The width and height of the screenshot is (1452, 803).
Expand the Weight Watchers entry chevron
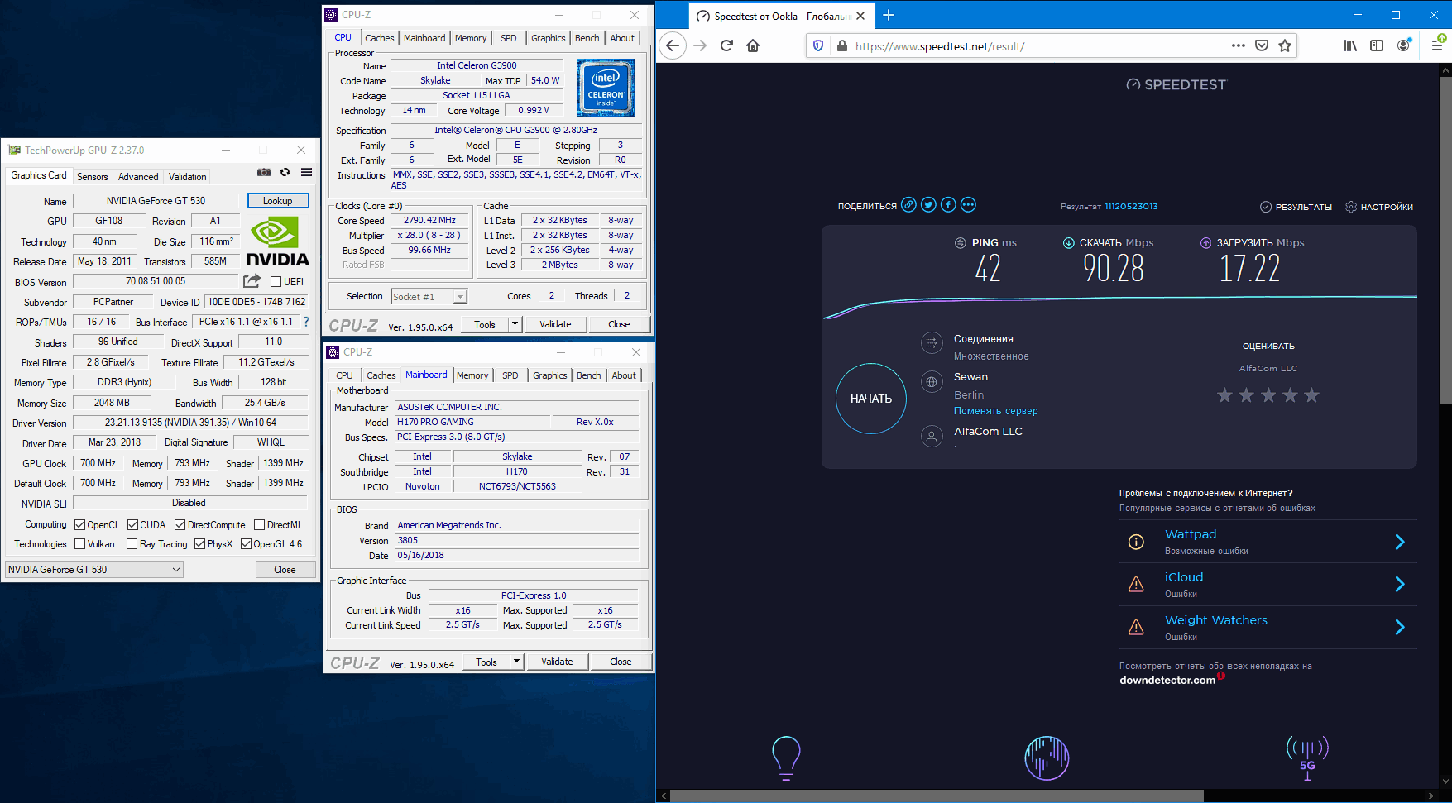tap(1400, 628)
